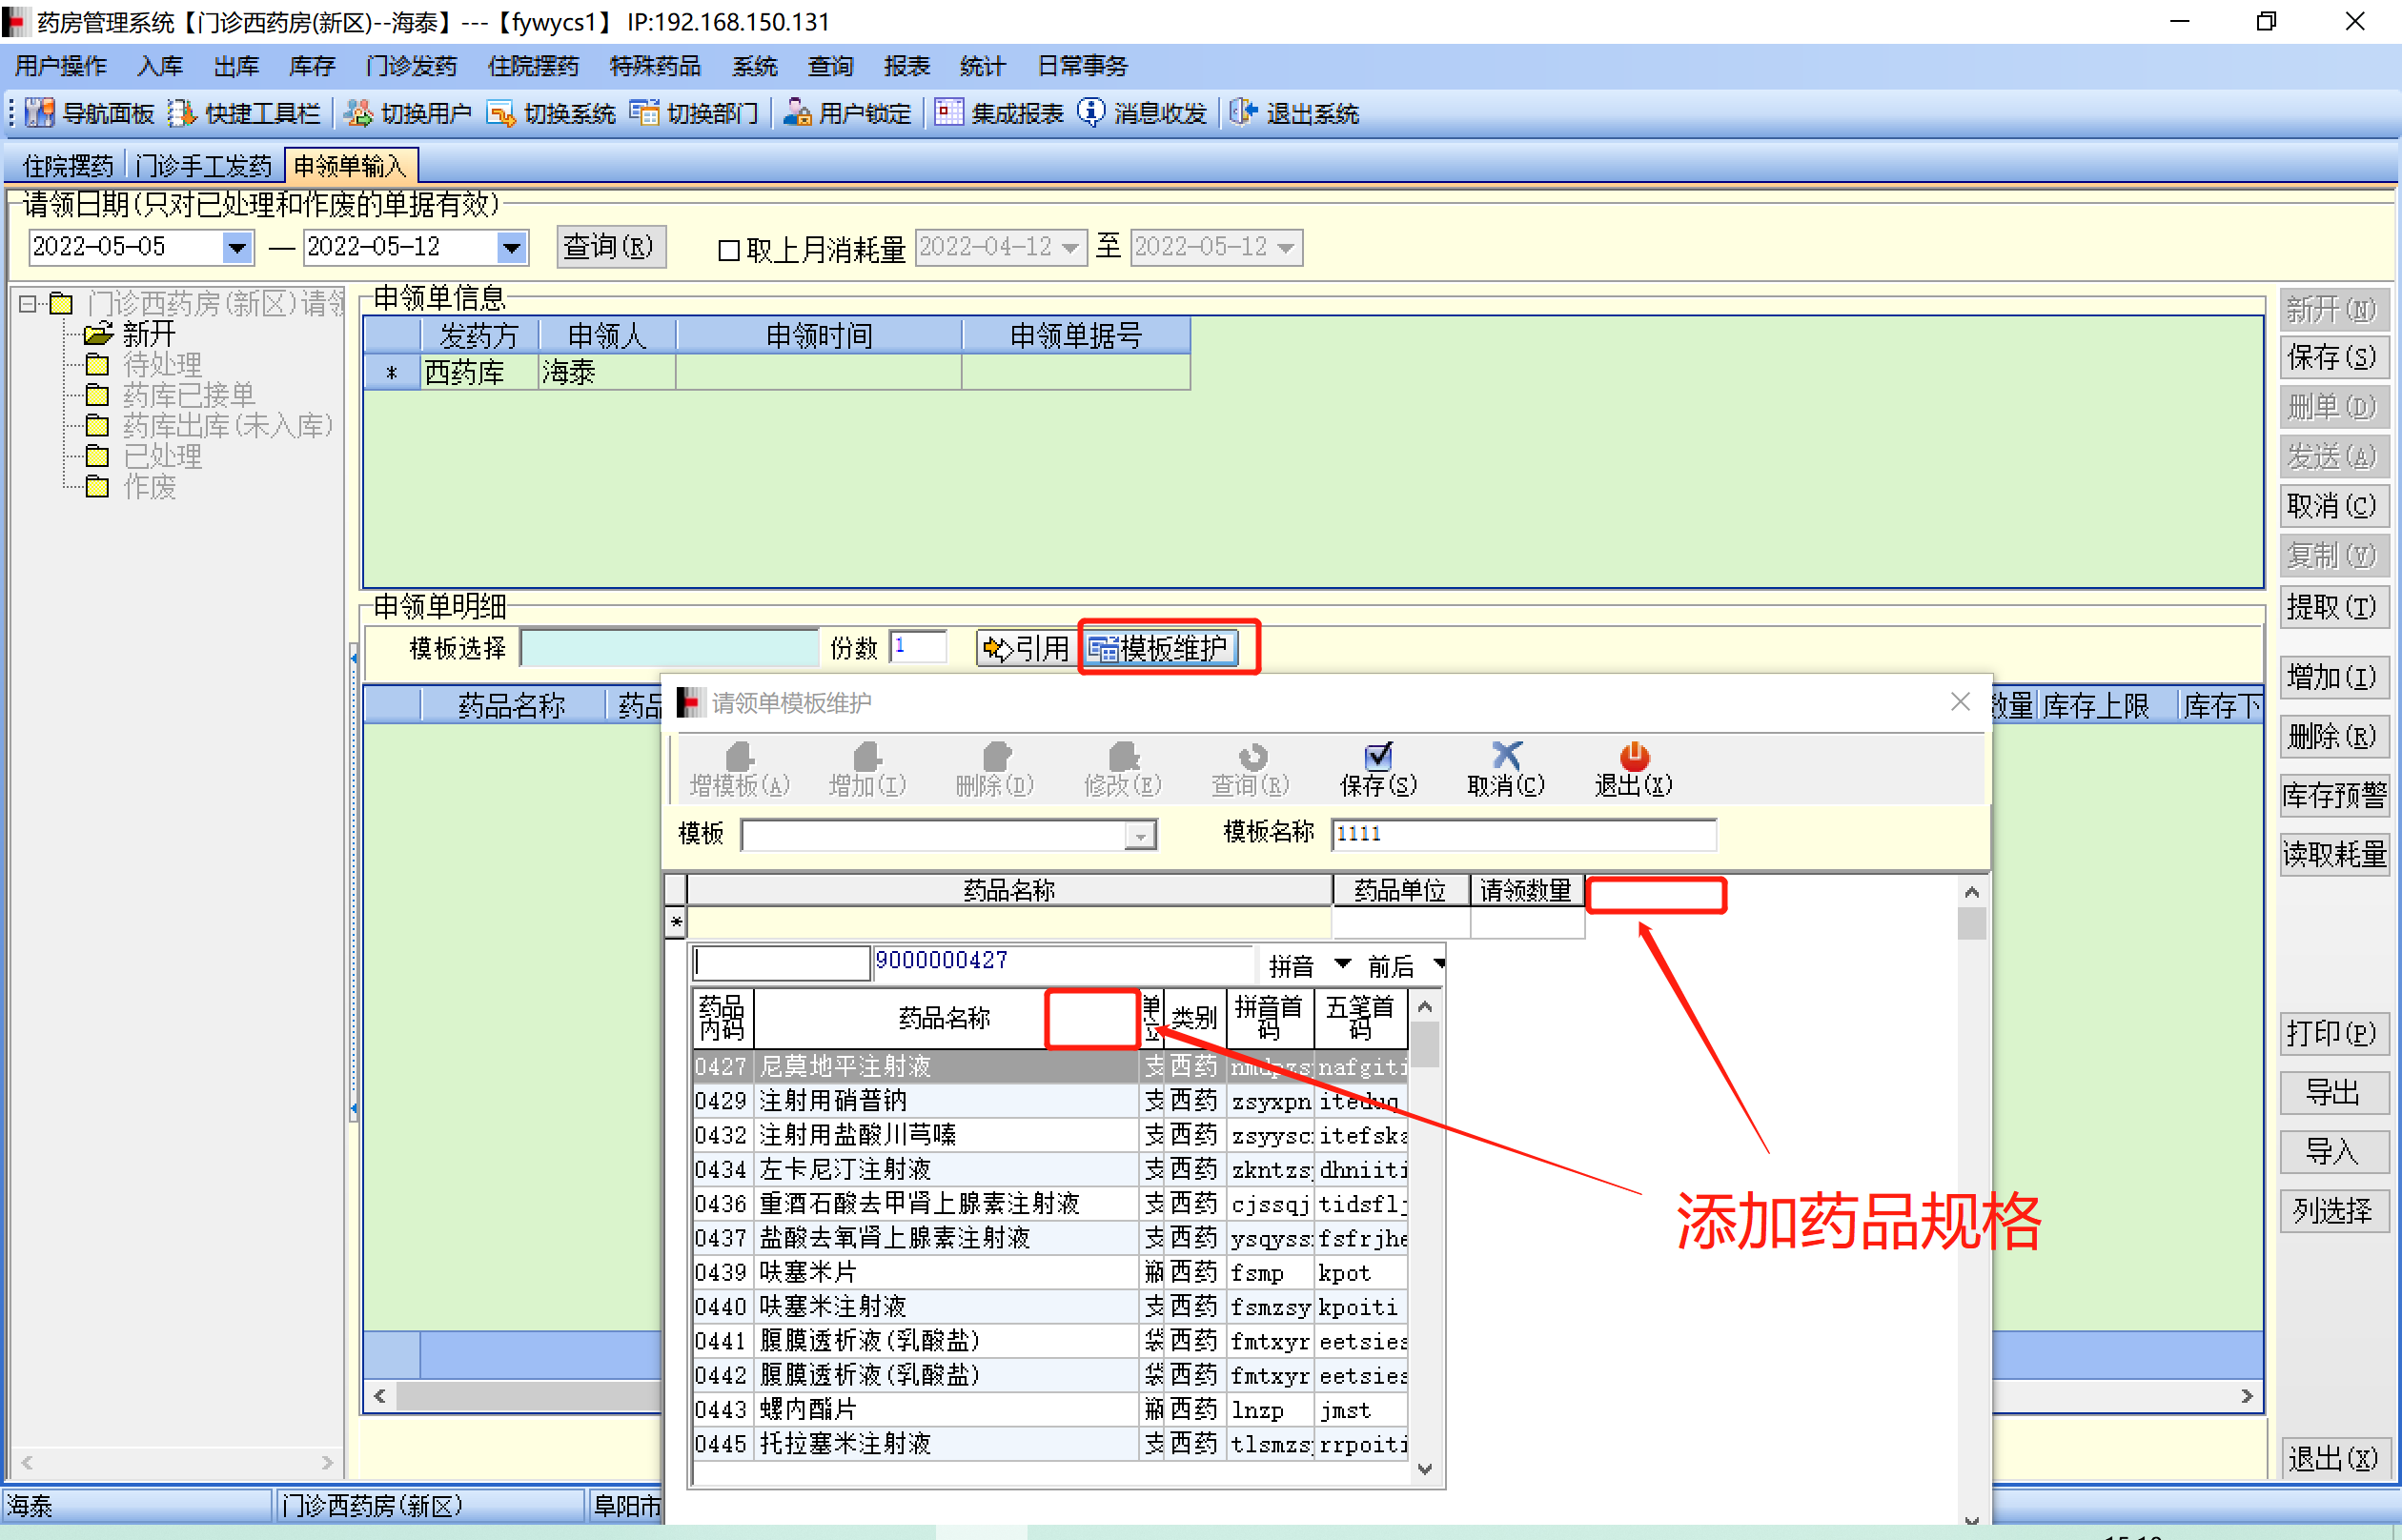2402x1540 pixels.
Task: Switch to the 门诊手工发药 tab
Action: point(204,165)
